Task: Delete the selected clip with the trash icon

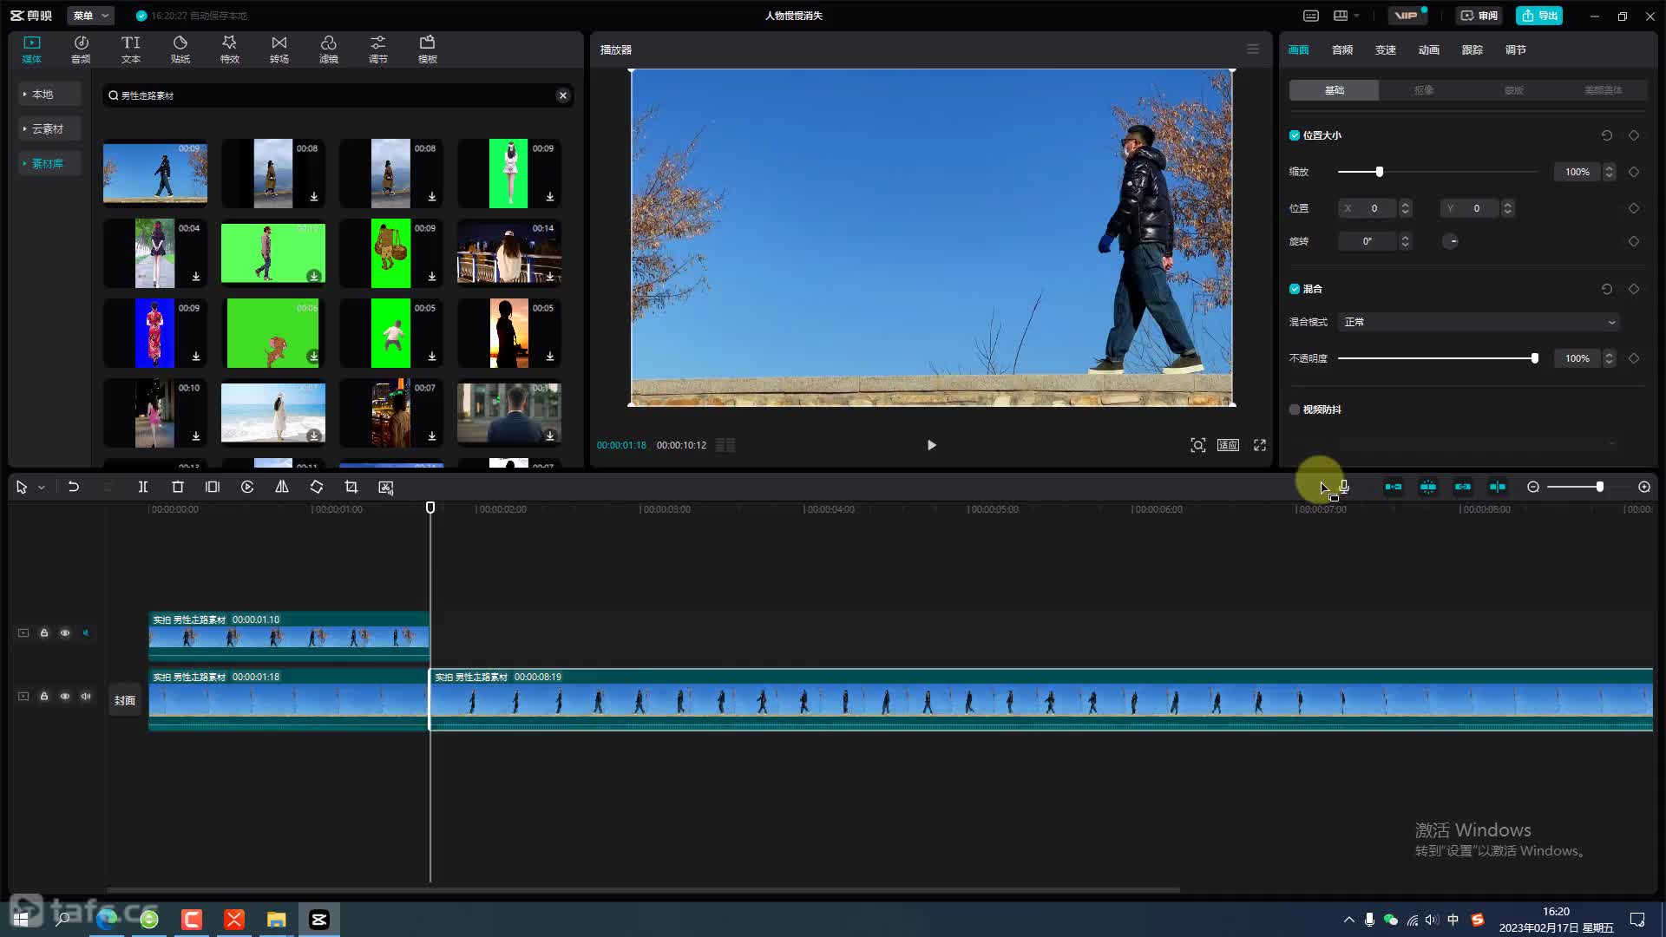Action: click(x=178, y=488)
